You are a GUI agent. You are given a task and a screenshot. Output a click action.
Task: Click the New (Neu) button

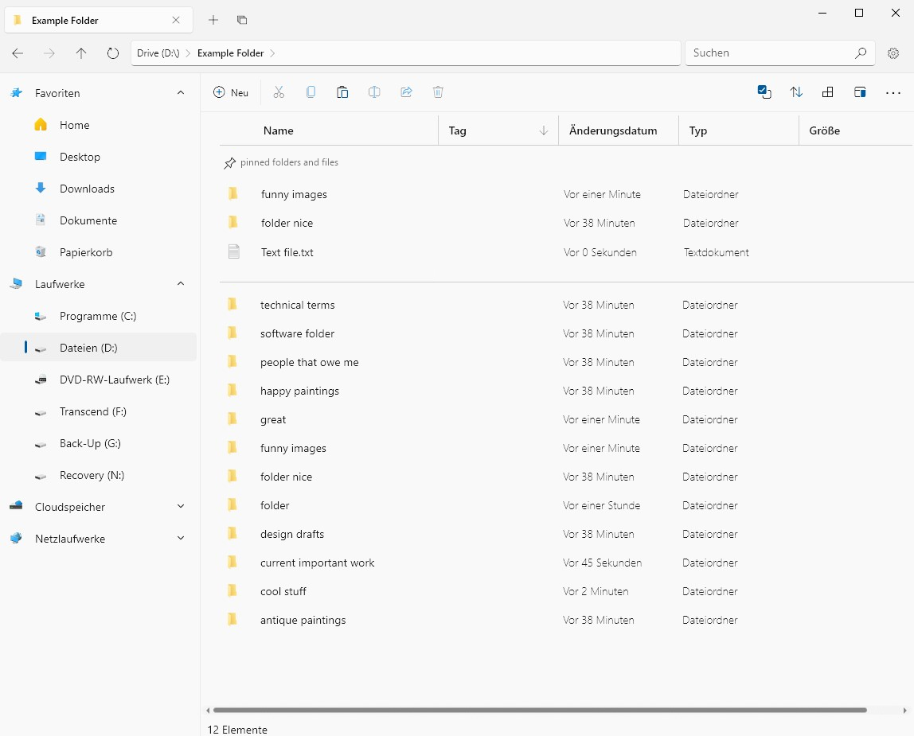click(x=231, y=92)
